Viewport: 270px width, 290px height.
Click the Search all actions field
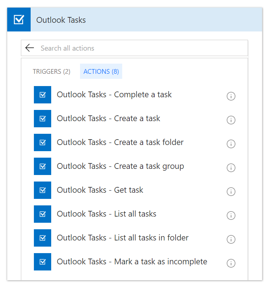(x=141, y=48)
